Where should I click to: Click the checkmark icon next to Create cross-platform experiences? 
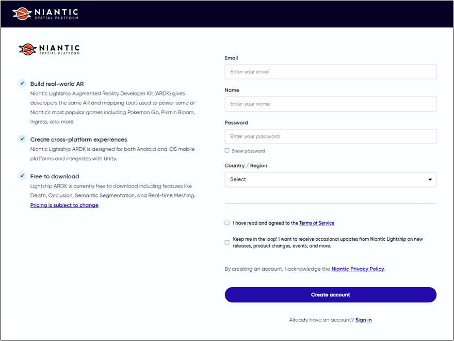22,139
